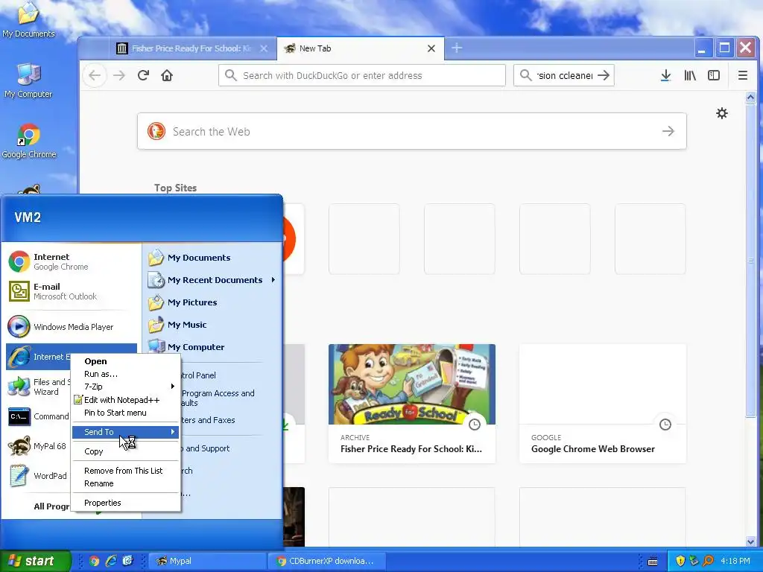Viewport: 763px width, 572px height.
Task: Open Google Chrome Web Browser highlight card
Action: point(602,404)
